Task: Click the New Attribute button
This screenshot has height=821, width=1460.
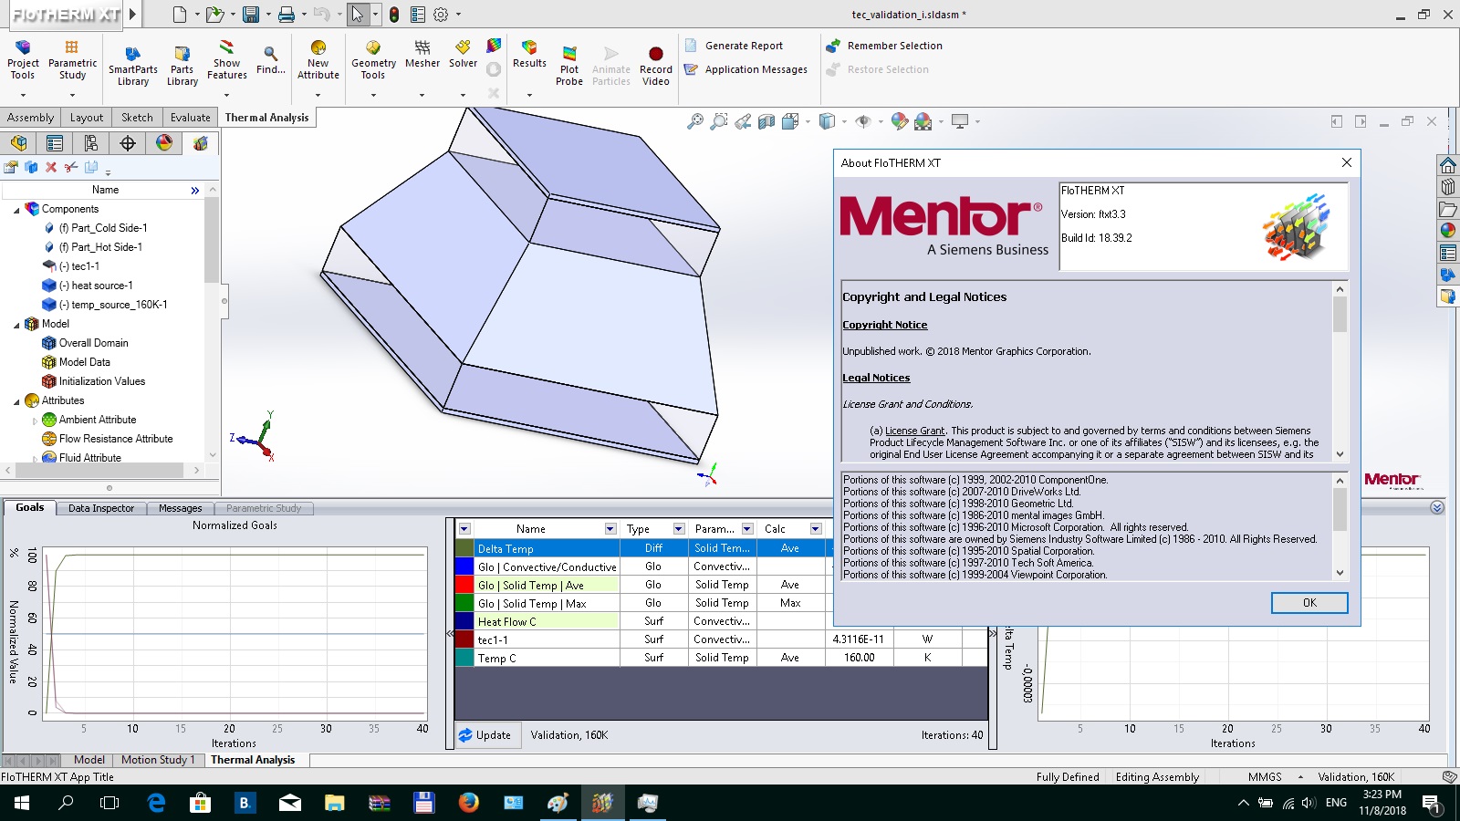Action: 318,60
